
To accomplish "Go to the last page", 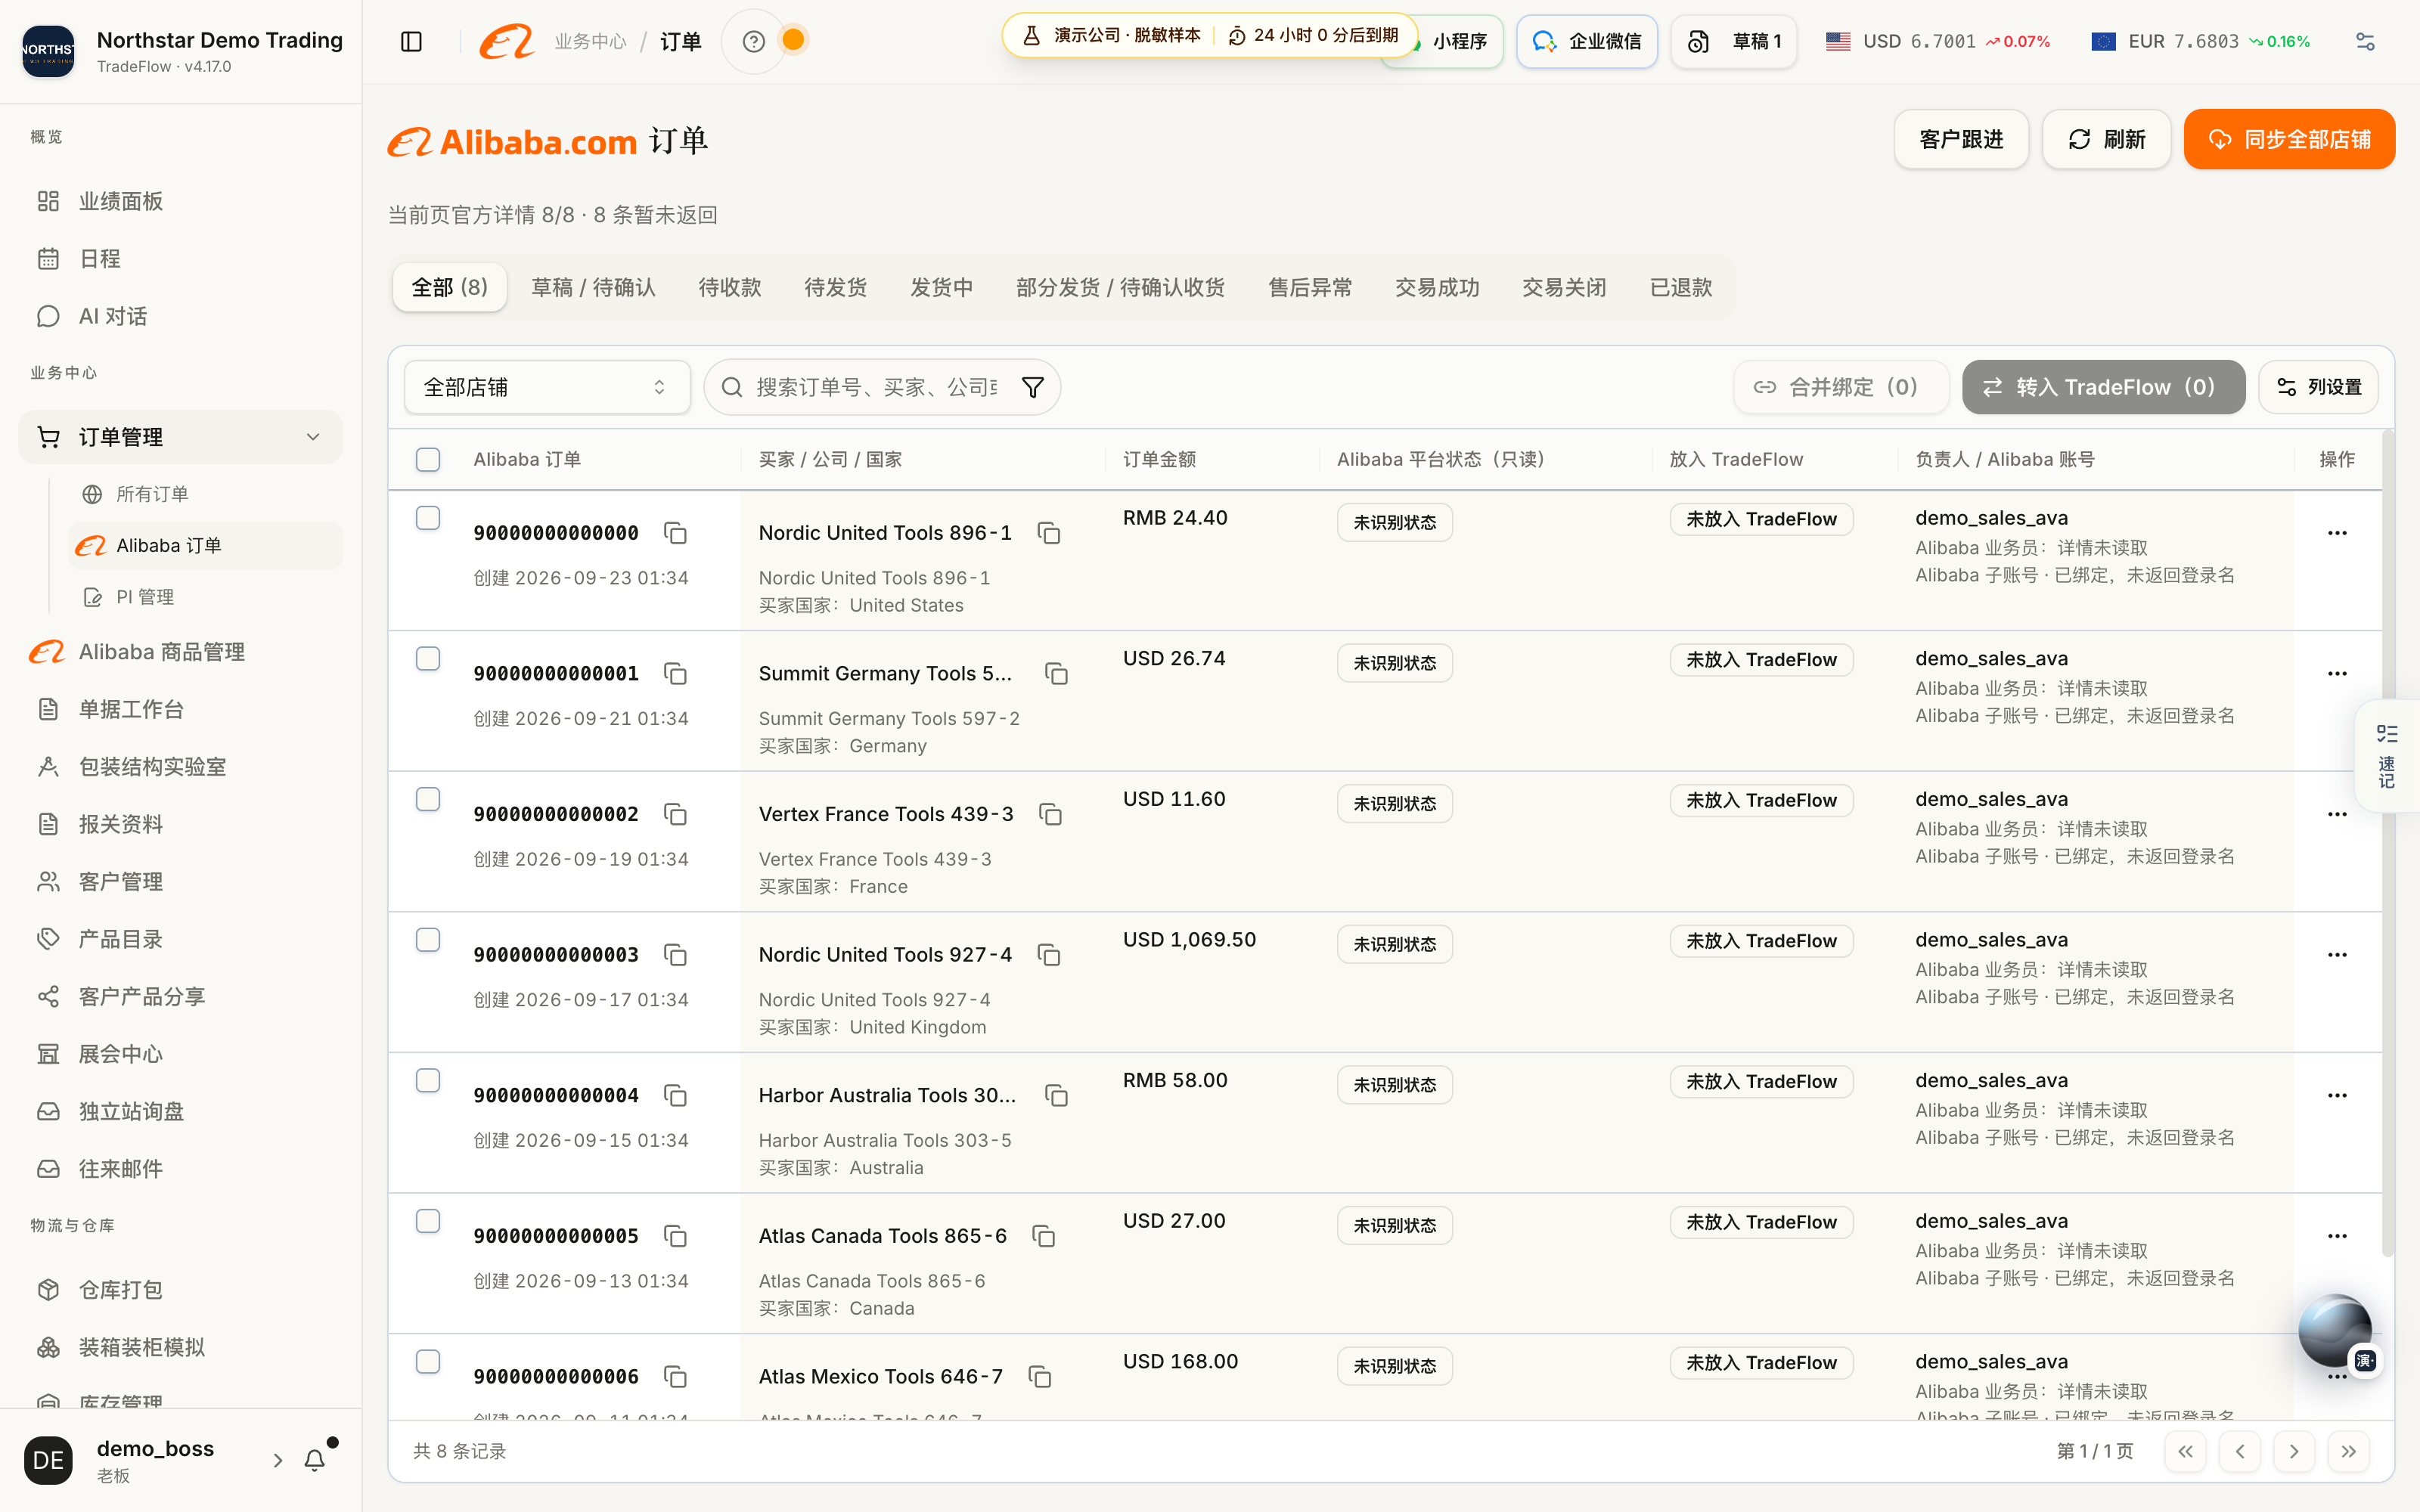I will 2349,1451.
